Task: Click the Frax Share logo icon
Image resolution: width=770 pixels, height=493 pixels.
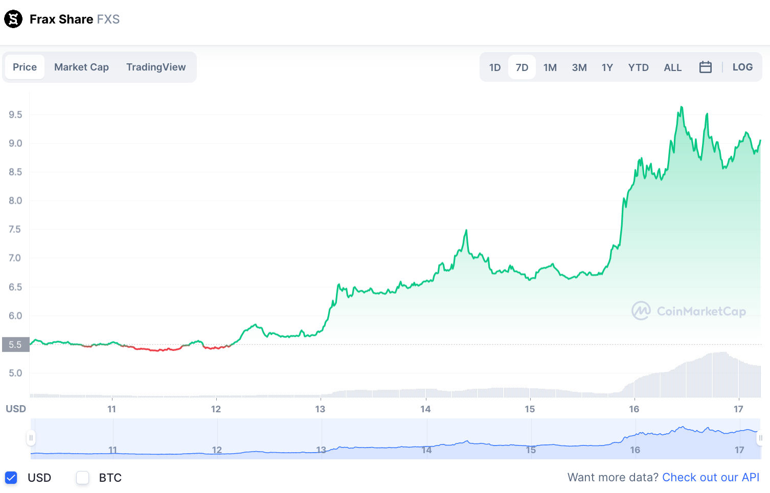Action: 13,19
